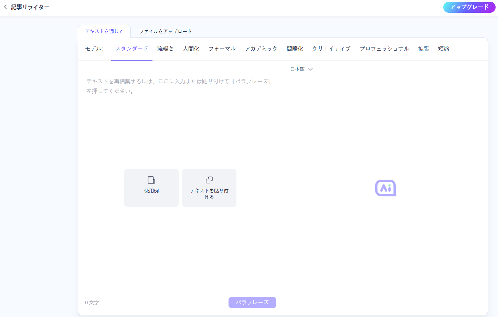Go back using the arrow beside 記事リライター
The image size is (498, 317).
pyautogui.click(x=6, y=7)
